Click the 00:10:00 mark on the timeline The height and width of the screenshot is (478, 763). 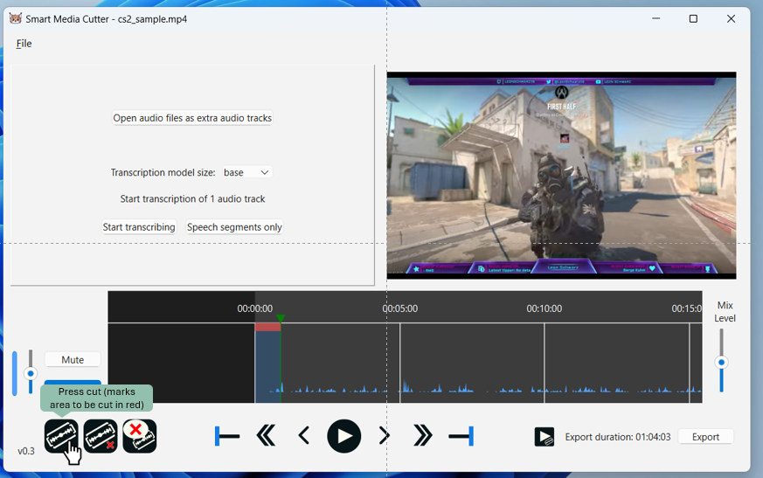[x=544, y=308]
